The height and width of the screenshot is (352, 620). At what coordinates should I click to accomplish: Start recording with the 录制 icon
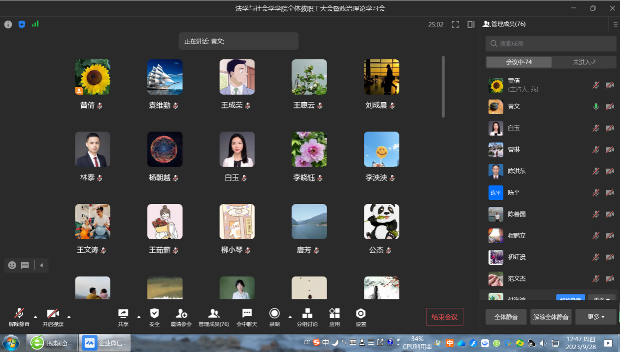(x=274, y=314)
